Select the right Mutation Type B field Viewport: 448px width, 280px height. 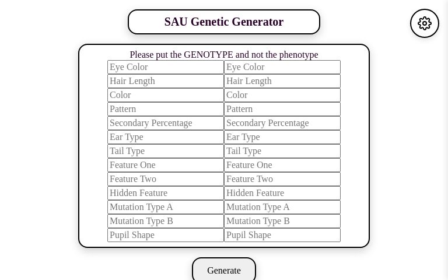(x=282, y=221)
